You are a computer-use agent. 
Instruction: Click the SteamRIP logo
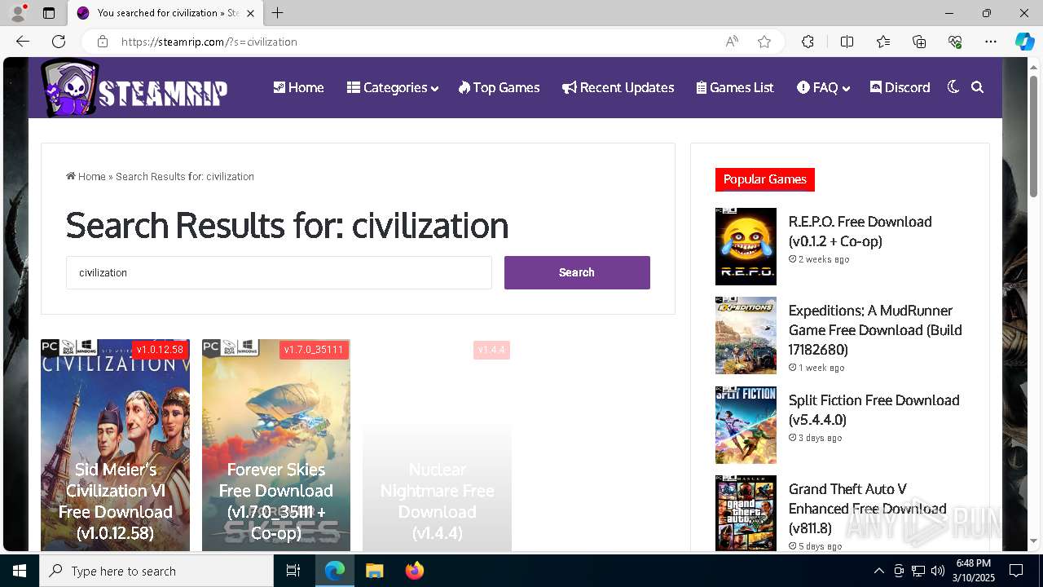(134, 87)
